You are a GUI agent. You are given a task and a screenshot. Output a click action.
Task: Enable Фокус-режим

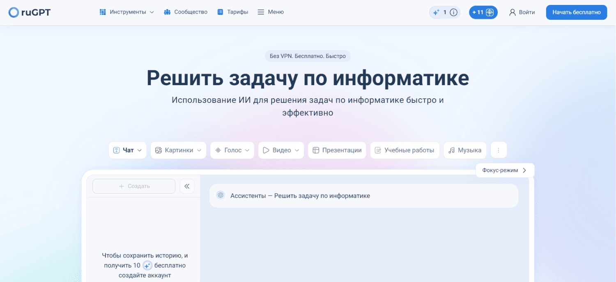point(505,170)
